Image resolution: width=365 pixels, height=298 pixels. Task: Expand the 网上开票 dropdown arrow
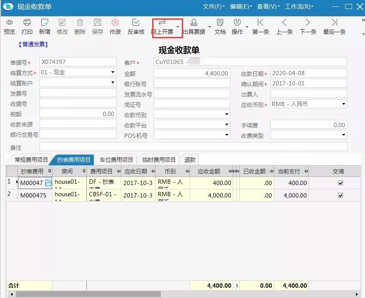[178, 27]
